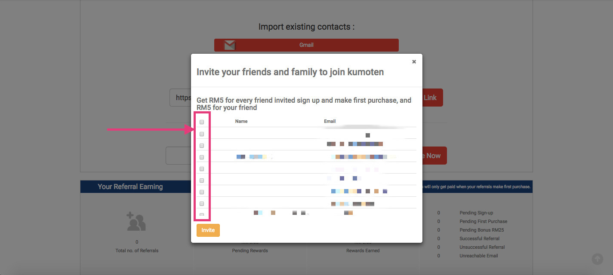The height and width of the screenshot is (275, 613).
Task: Check the third contact row checkbox
Action: click(x=202, y=157)
